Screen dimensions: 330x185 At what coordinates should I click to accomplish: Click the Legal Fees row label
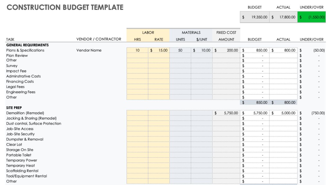tap(15, 87)
